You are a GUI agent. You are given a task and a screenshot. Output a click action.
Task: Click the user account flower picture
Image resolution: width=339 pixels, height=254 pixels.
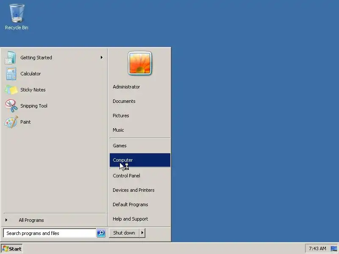[x=140, y=63]
